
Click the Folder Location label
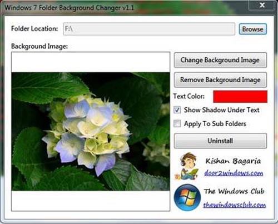34,28
